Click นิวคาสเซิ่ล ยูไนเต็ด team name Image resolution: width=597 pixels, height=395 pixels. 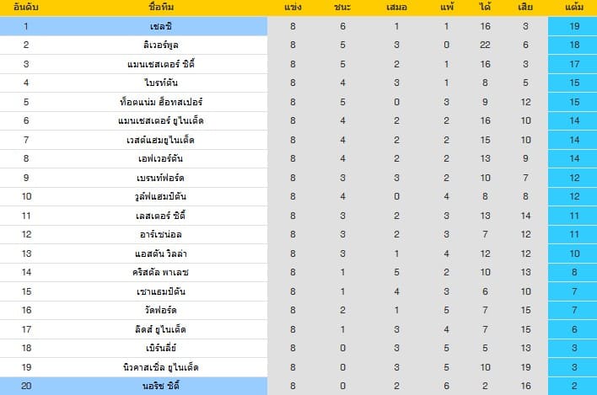(160, 367)
